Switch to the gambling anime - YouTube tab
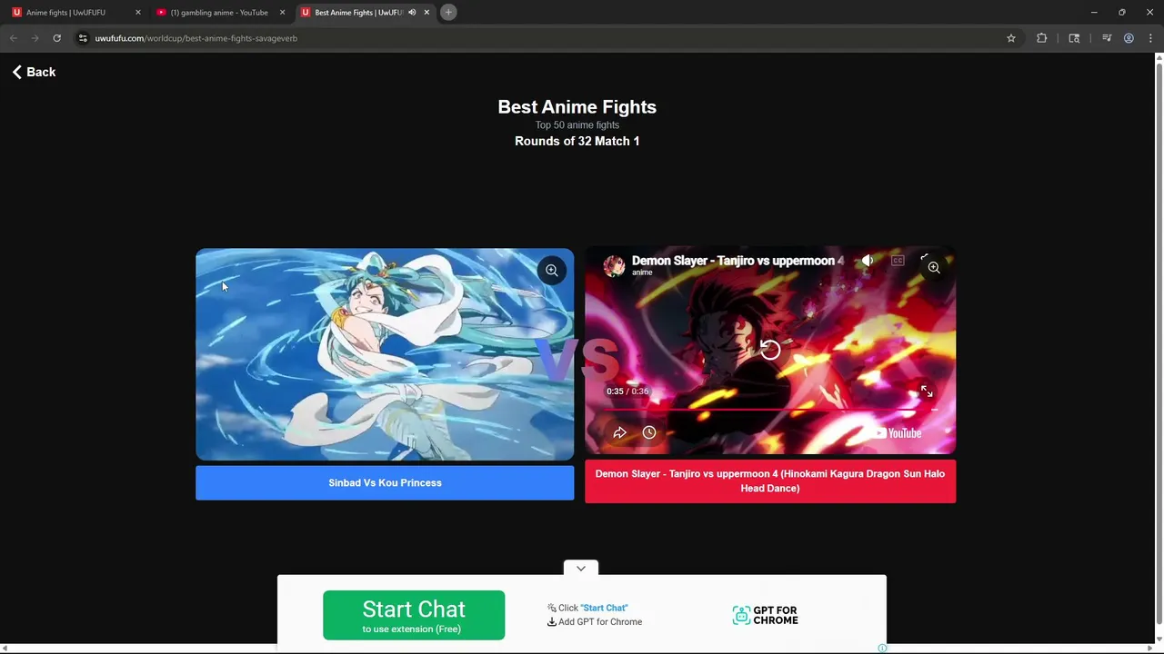The width and height of the screenshot is (1164, 654). [x=218, y=13]
